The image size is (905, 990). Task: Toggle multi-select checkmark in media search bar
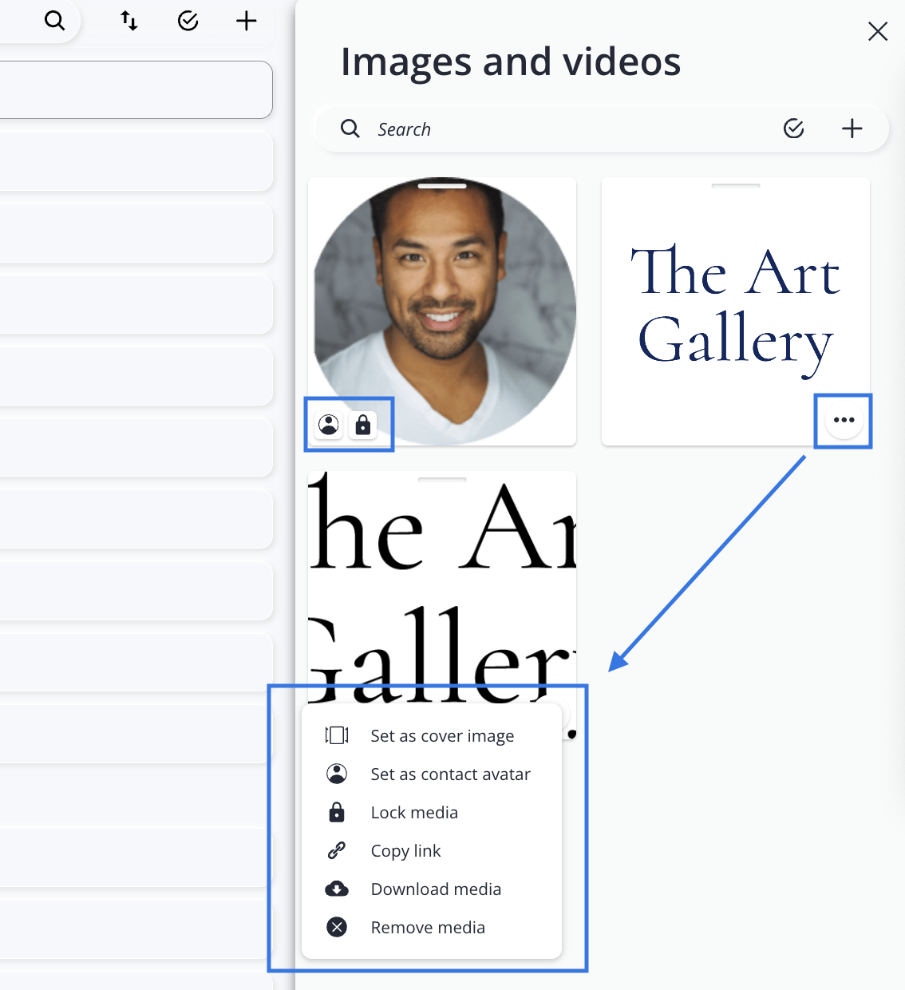[793, 129]
